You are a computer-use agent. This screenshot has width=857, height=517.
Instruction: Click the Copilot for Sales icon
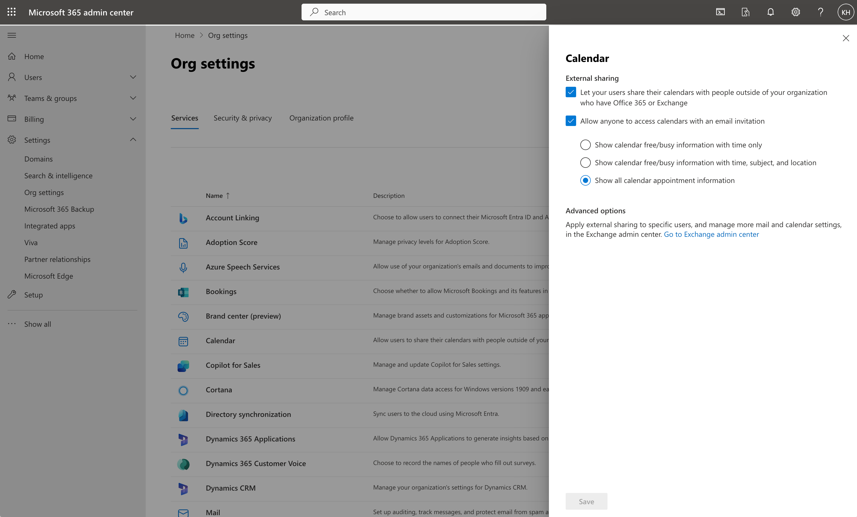tap(183, 366)
